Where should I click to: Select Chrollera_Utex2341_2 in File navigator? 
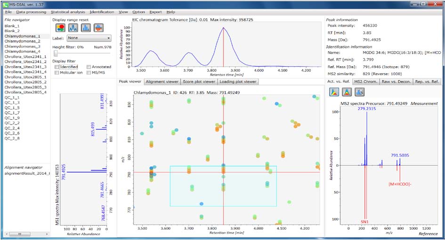25,62
